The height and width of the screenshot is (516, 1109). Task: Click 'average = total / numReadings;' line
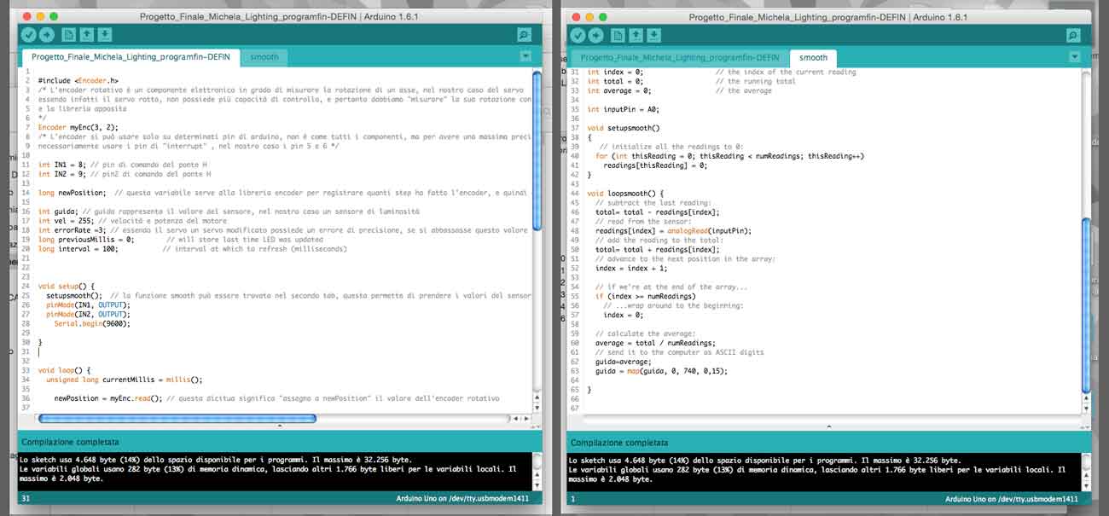(x=655, y=343)
